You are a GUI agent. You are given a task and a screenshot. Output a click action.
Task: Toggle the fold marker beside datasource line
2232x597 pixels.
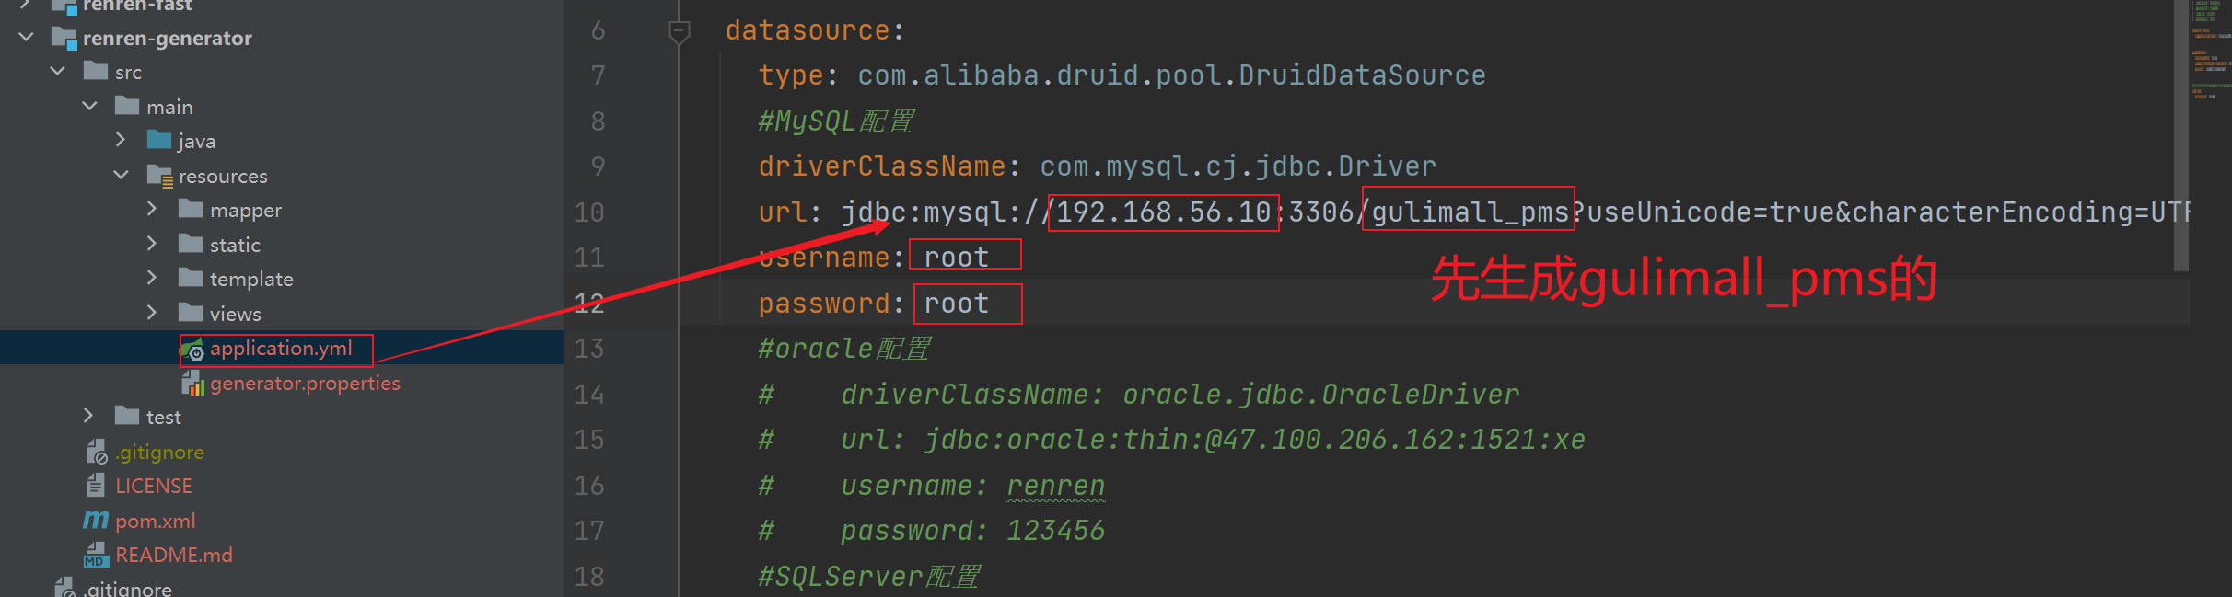[x=679, y=32]
